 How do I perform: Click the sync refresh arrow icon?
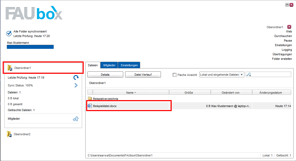[76, 77]
